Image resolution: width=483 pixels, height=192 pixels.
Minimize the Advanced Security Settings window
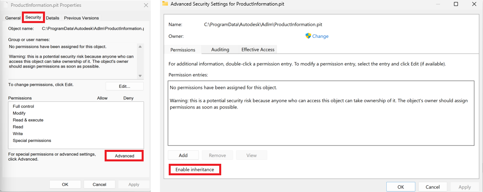438,4
